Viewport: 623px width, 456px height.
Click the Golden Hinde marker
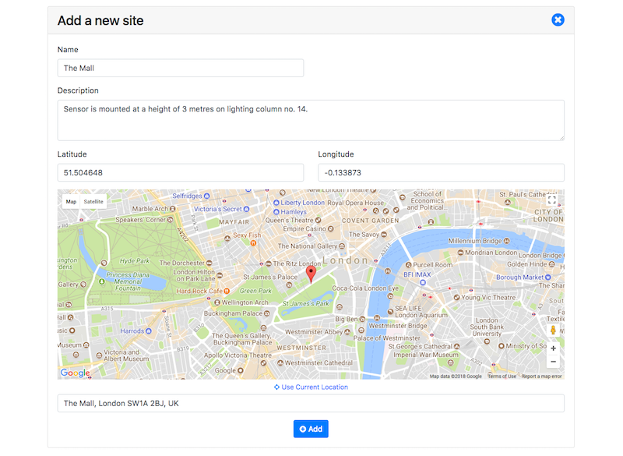(x=551, y=264)
